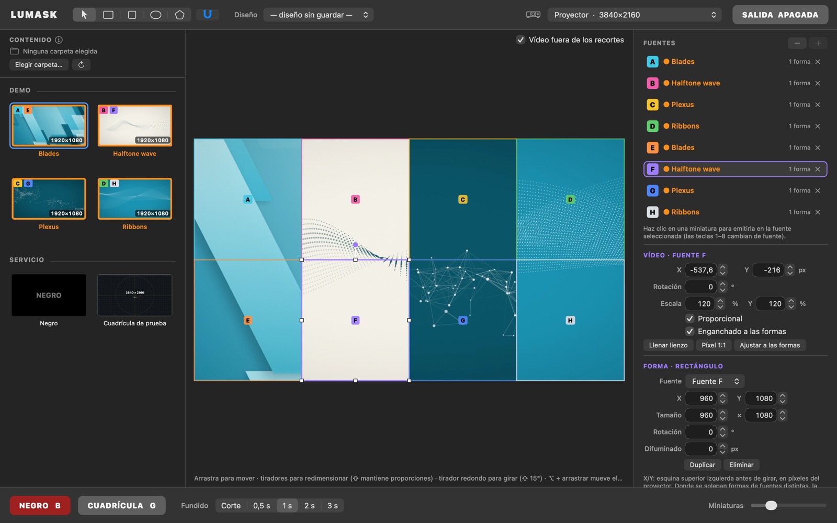Viewport: 837px width, 523px height.
Task: Select the wide rectangle shape tool
Action: 108,15
